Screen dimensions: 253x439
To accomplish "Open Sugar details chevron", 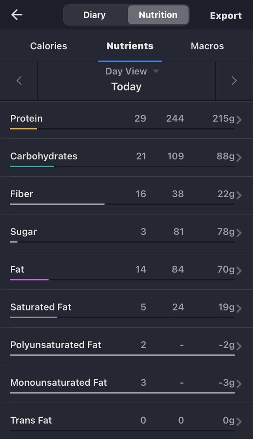I will tap(239, 233).
